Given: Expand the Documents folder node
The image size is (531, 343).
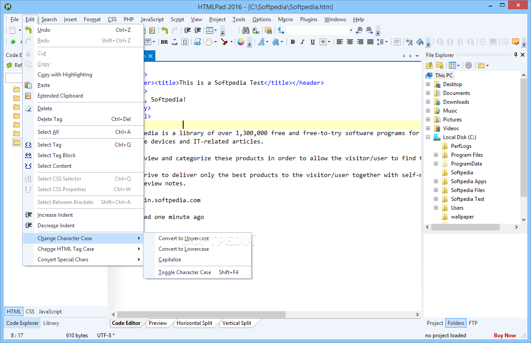Looking at the screenshot, I should pos(428,93).
